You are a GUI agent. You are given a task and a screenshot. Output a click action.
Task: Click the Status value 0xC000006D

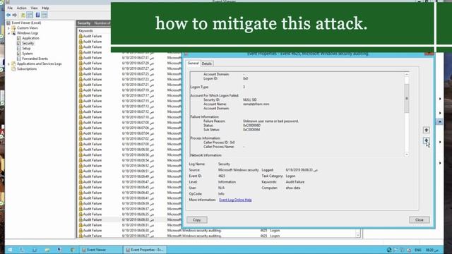(251, 126)
